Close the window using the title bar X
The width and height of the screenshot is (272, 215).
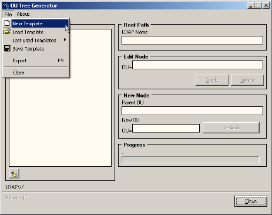[266, 5]
